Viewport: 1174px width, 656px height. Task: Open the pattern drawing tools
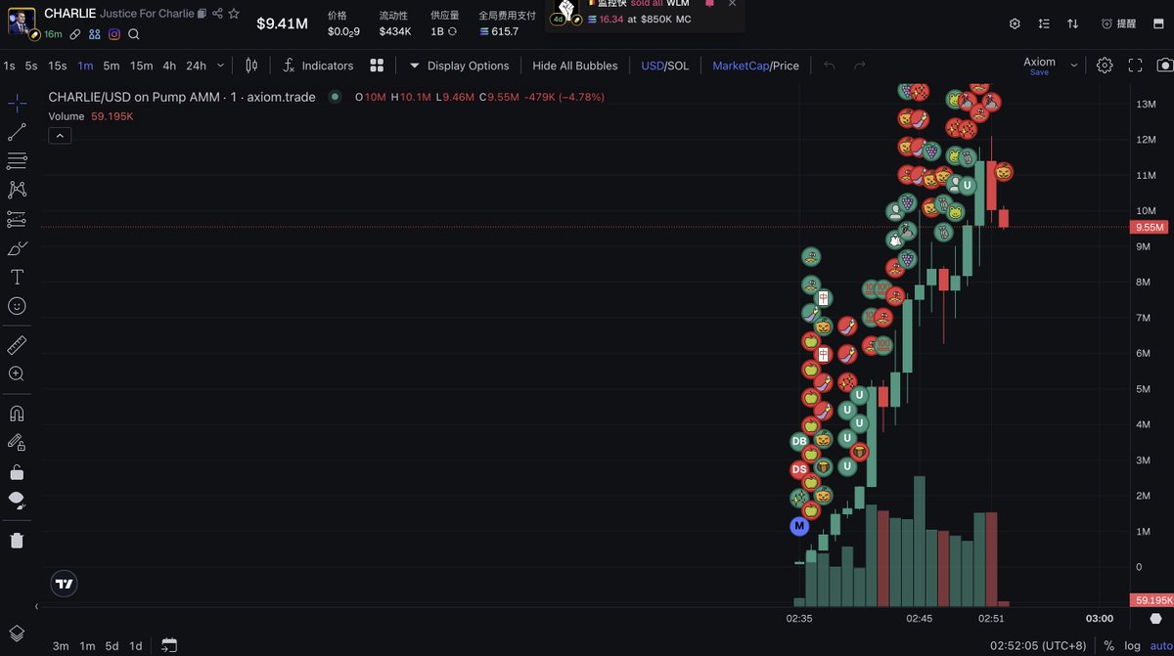pyautogui.click(x=17, y=190)
